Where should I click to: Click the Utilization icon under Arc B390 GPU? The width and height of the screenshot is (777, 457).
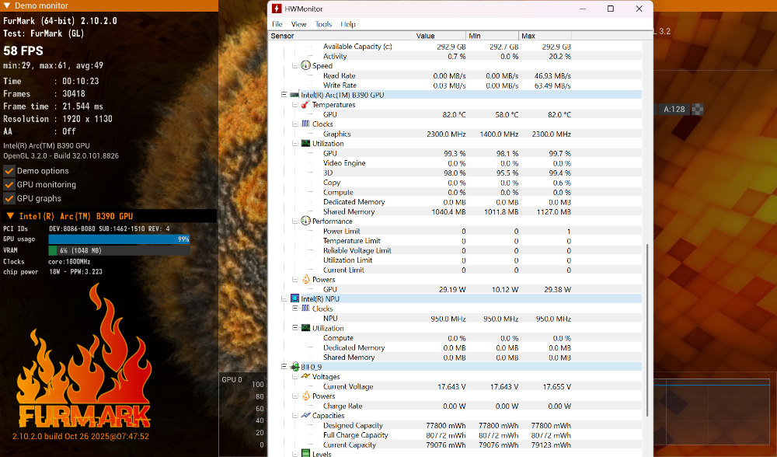(x=305, y=143)
